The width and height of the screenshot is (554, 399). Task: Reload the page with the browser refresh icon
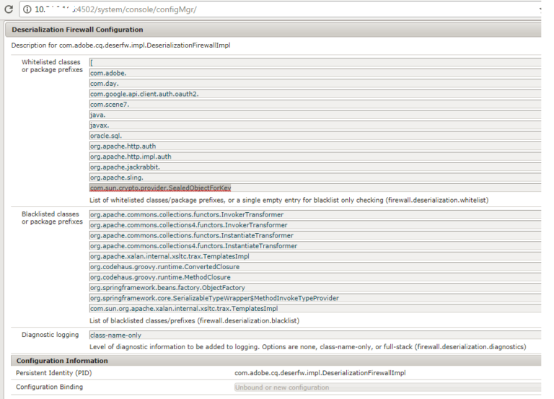coord(9,9)
